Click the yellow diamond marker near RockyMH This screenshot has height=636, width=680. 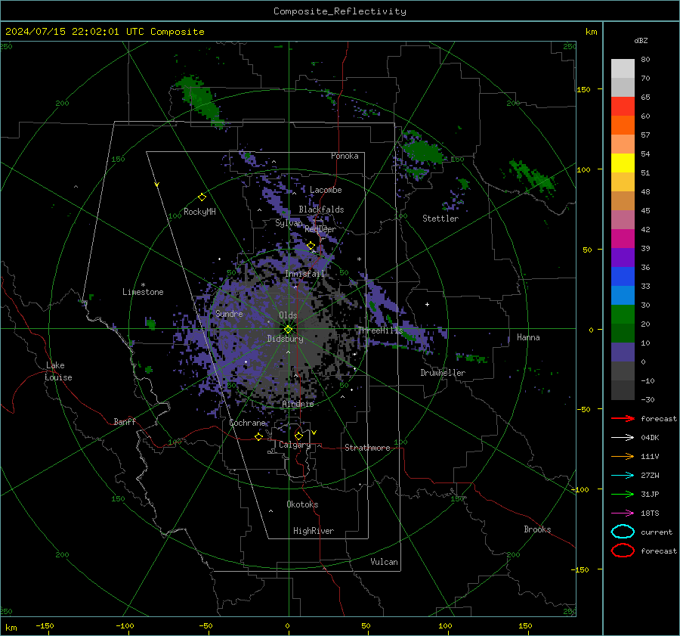click(202, 197)
